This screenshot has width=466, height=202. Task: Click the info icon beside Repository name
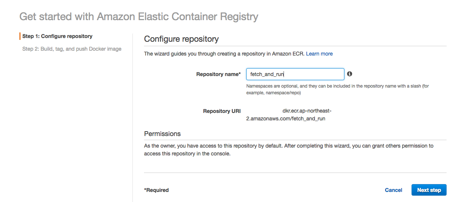pyautogui.click(x=350, y=74)
